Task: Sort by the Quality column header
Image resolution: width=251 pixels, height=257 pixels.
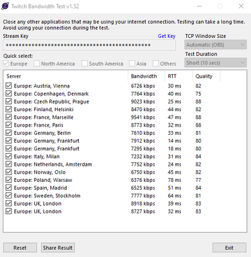Action: 206,76
